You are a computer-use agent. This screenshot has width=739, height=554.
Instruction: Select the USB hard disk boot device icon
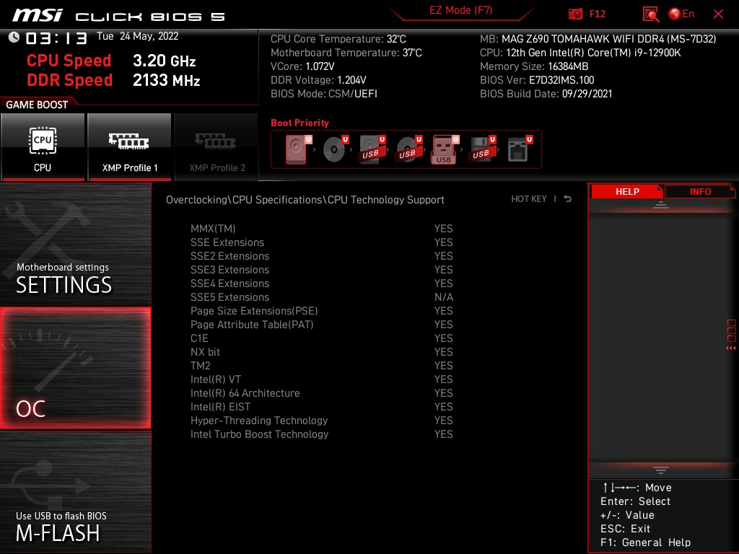point(372,149)
